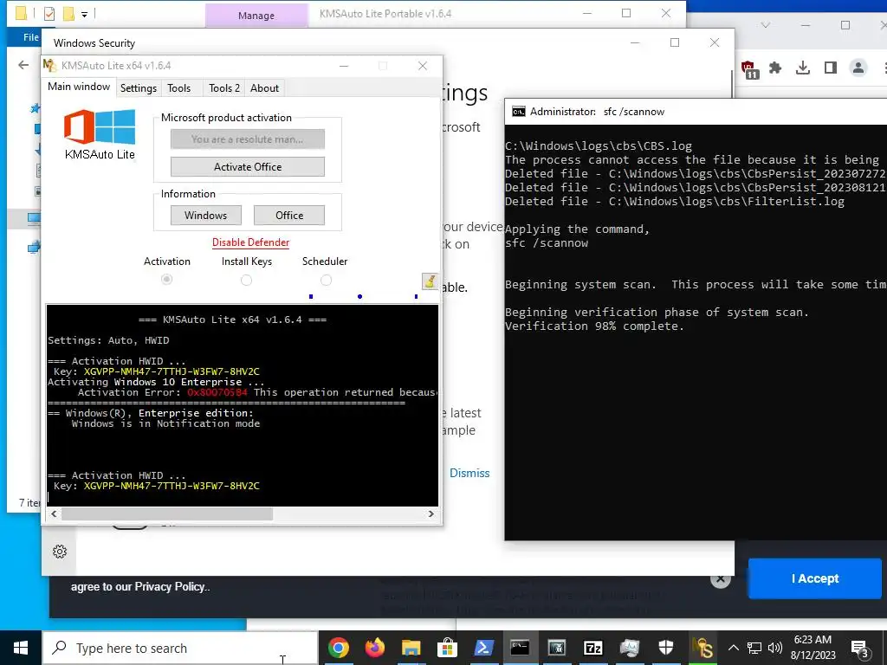The image size is (887, 665).
Task: Open browser Downloads arrow icon
Action: [802, 68]
